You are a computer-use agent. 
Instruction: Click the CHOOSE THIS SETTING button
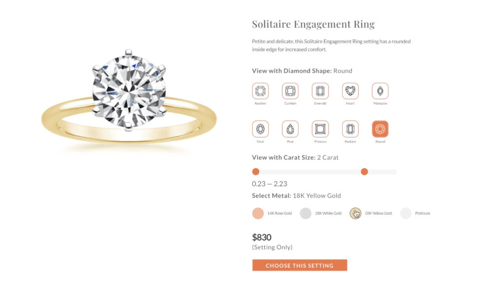(x=299, y=265)
